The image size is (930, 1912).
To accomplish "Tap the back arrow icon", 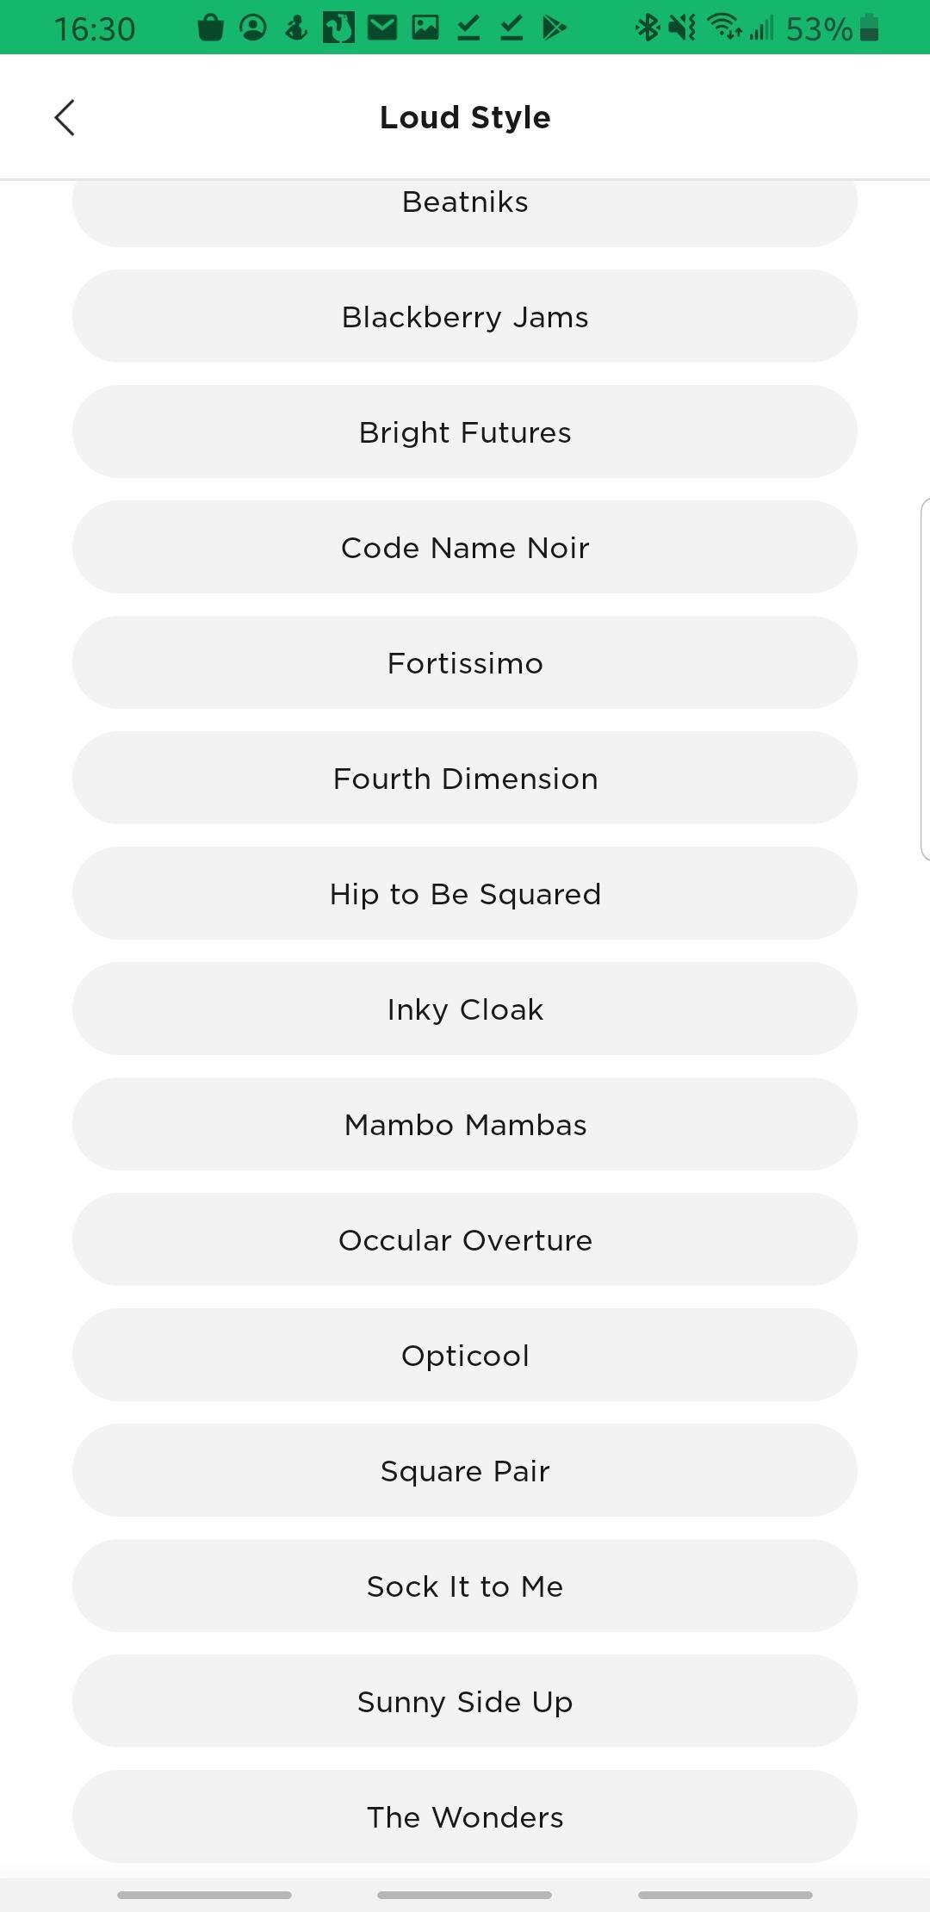I will pyautogui.click(x=65, y=117).
